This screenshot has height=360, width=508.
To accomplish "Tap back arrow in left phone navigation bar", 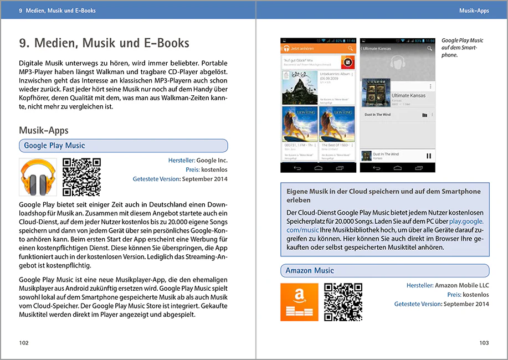I will click(297, 168).
